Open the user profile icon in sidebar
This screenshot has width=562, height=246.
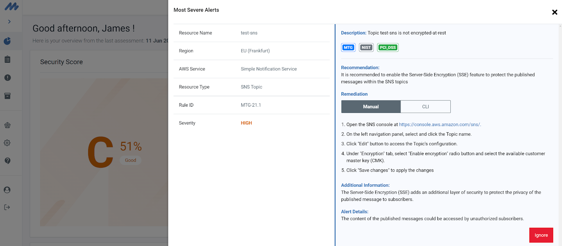click(x=7, y=190)
